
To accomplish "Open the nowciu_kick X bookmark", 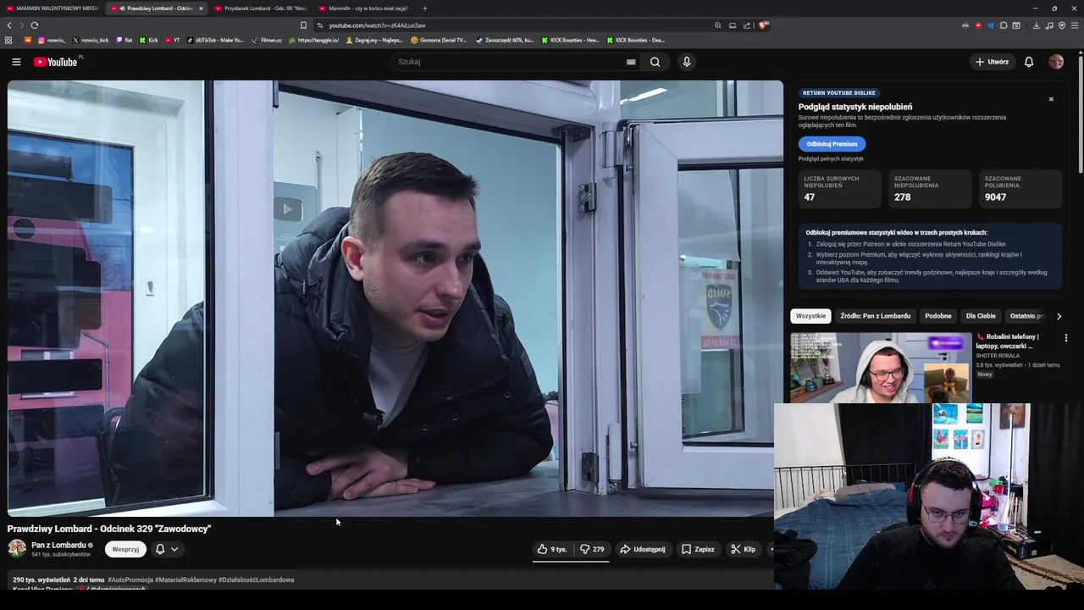I will [x=91, y=40].
